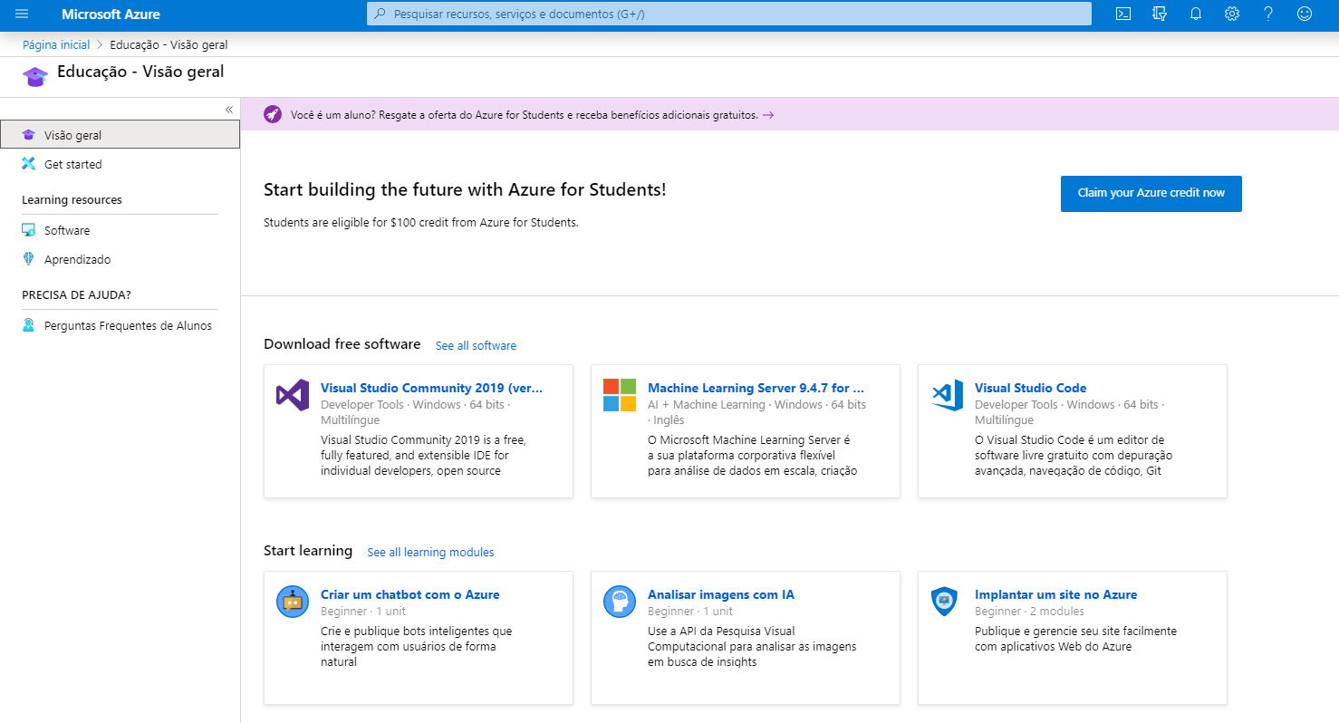Go to Página inicial breadcrumb

pyautogui.click(x=56, y=44)
